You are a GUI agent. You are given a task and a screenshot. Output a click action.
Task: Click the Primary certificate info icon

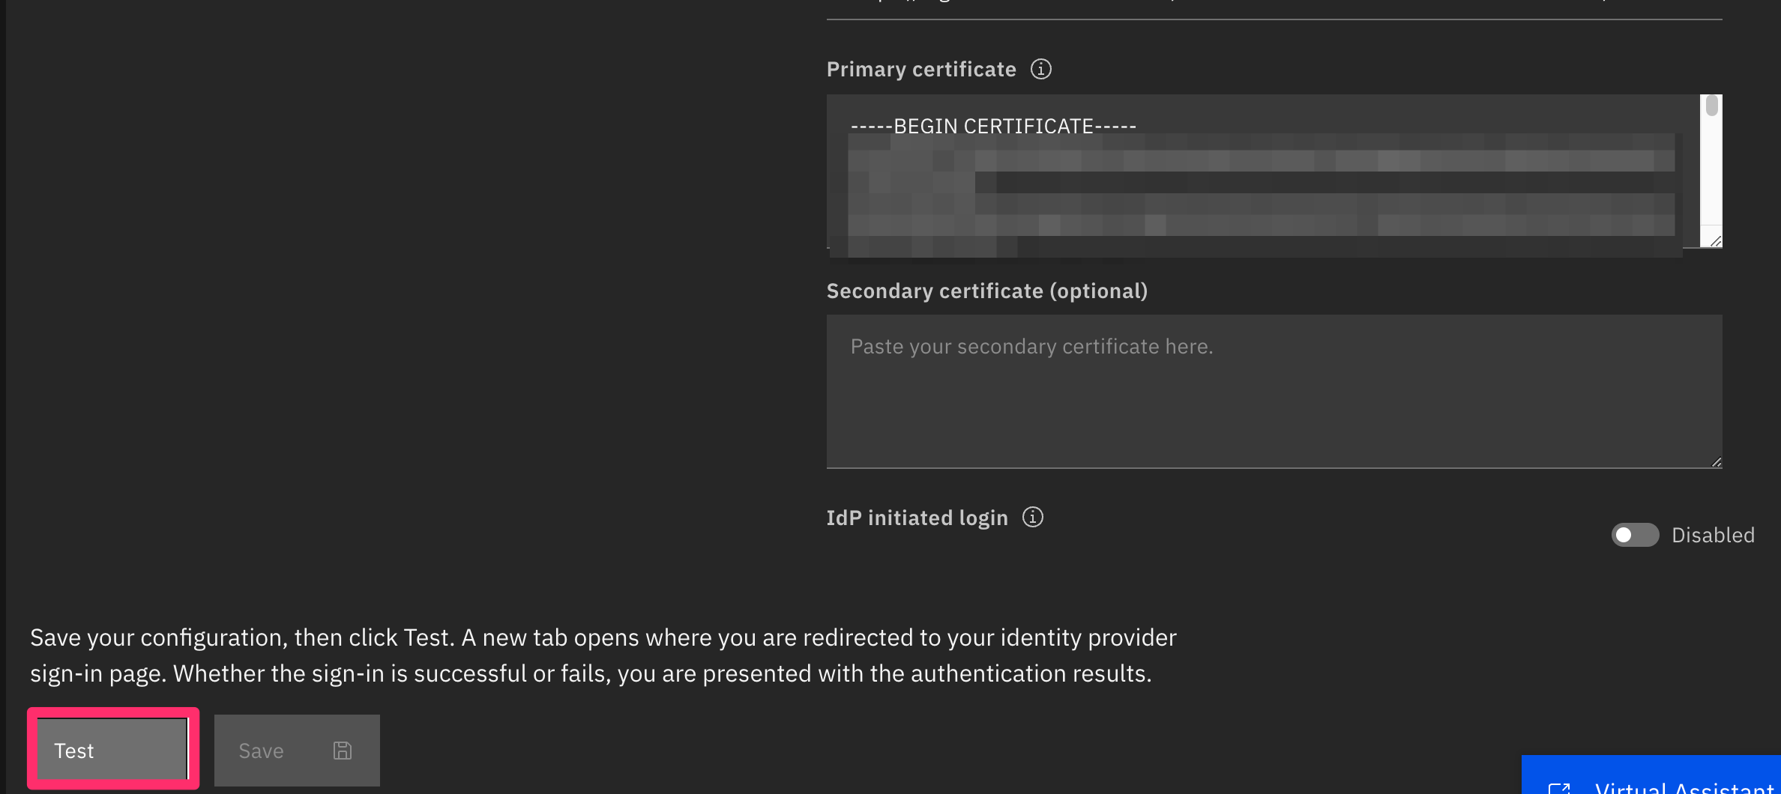(1040, 69)
